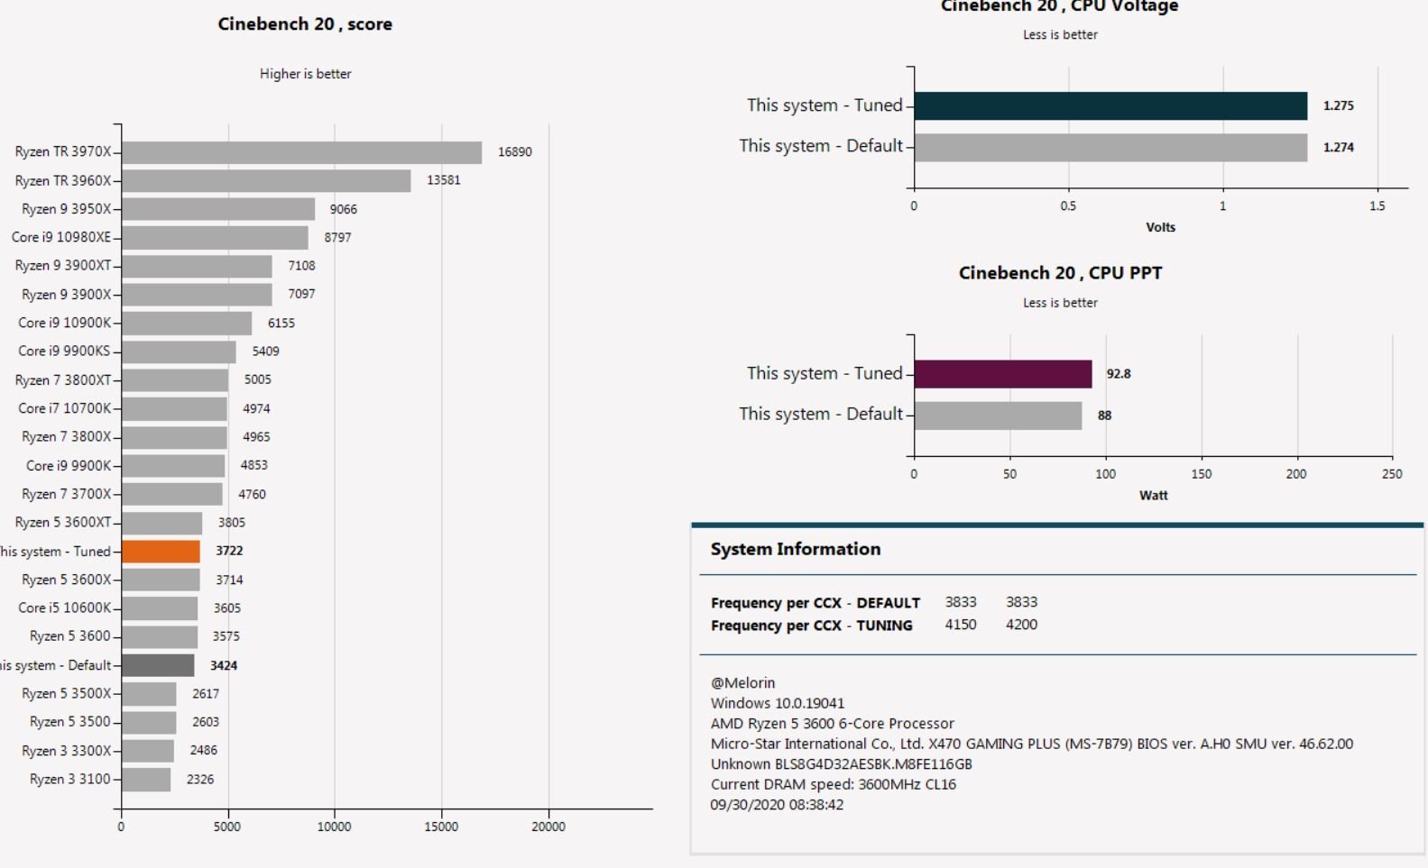
Task: Click the Ryzen 9 3900XT label
Action: point(63,266)
